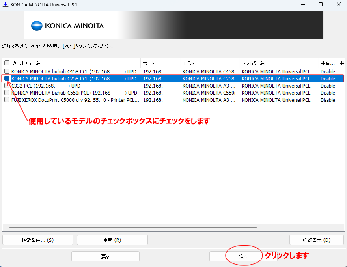Proceed with the 次へ button

(x=243, y=256)
